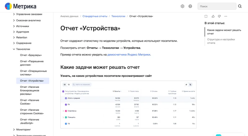Viewport: 248px width, 136px height.
Task: Open the language globe icon
Action: pyautogui.click(x=190, y=6)
